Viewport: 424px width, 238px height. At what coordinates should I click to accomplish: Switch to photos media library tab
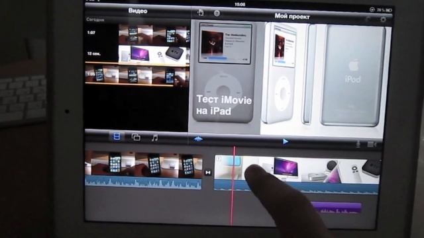(x=136, y=137)
